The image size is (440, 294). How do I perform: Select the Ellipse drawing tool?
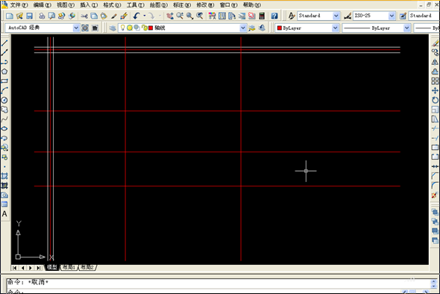[4, 128]
